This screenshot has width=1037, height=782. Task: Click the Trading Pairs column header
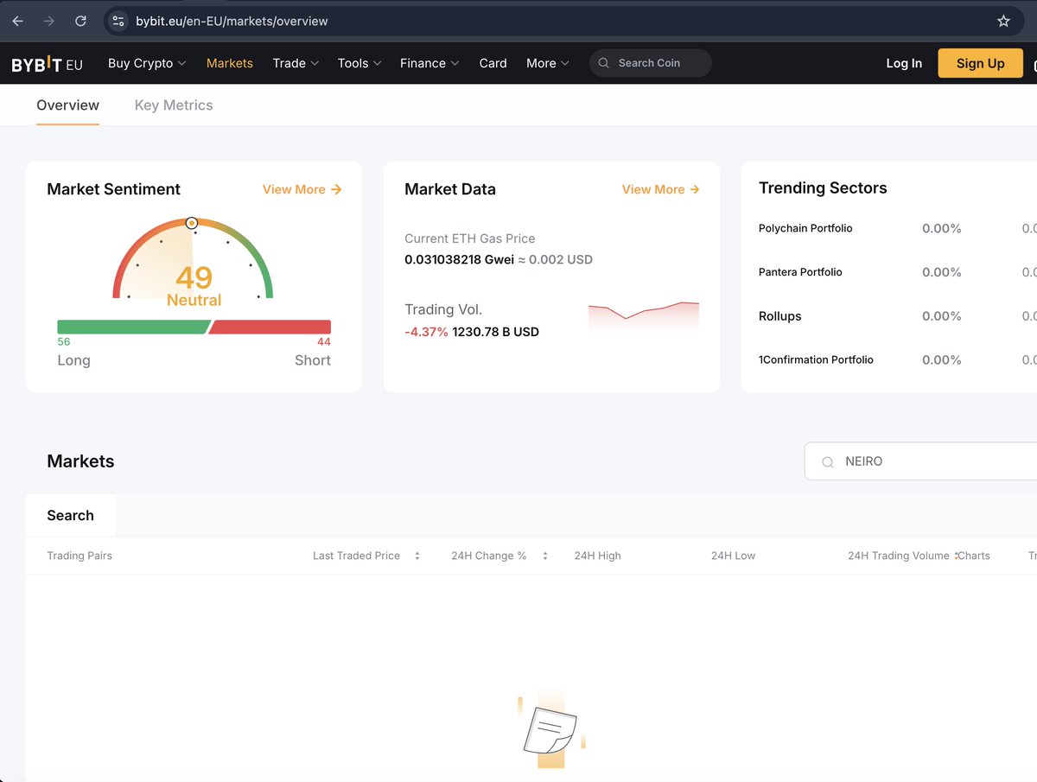tap(80, 556)
